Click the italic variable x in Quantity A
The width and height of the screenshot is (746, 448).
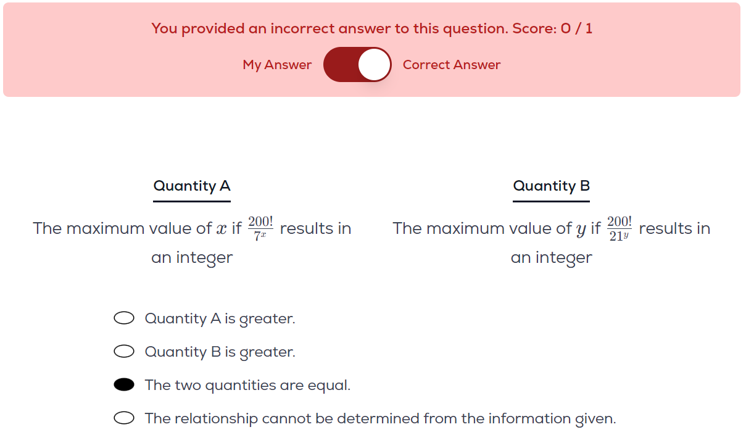(222, 229)
